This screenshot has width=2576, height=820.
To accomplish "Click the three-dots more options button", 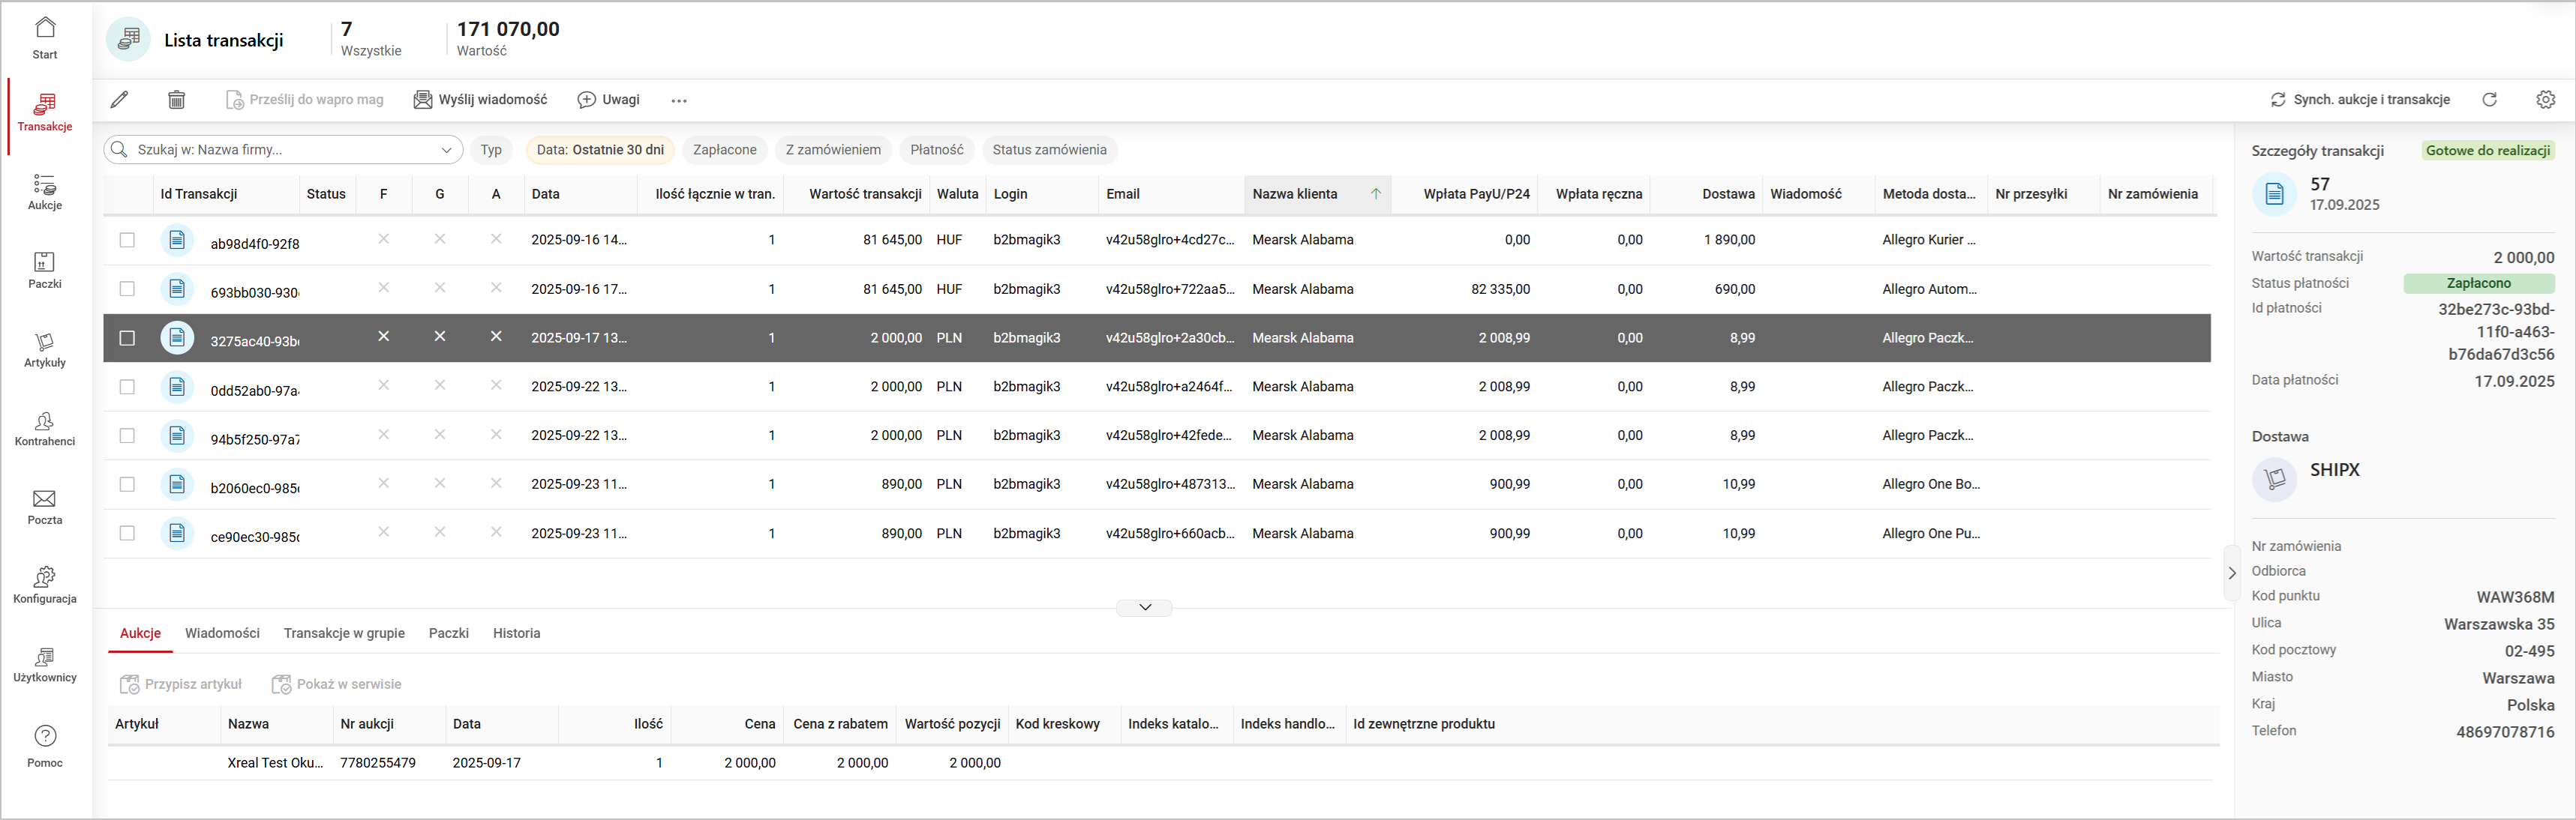I will coord(679,101).
